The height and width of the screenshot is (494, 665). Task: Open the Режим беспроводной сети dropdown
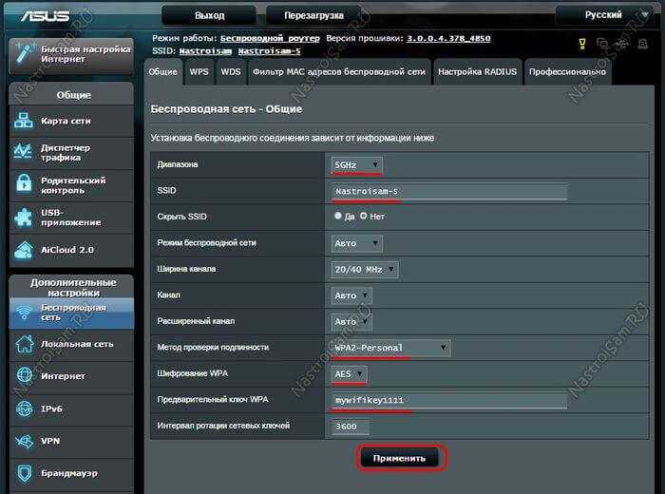click(356, 243)
